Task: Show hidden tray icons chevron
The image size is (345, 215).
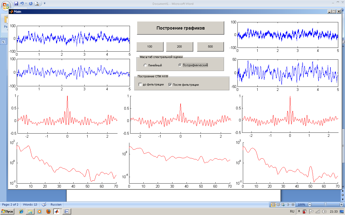Action: (299, 212)
